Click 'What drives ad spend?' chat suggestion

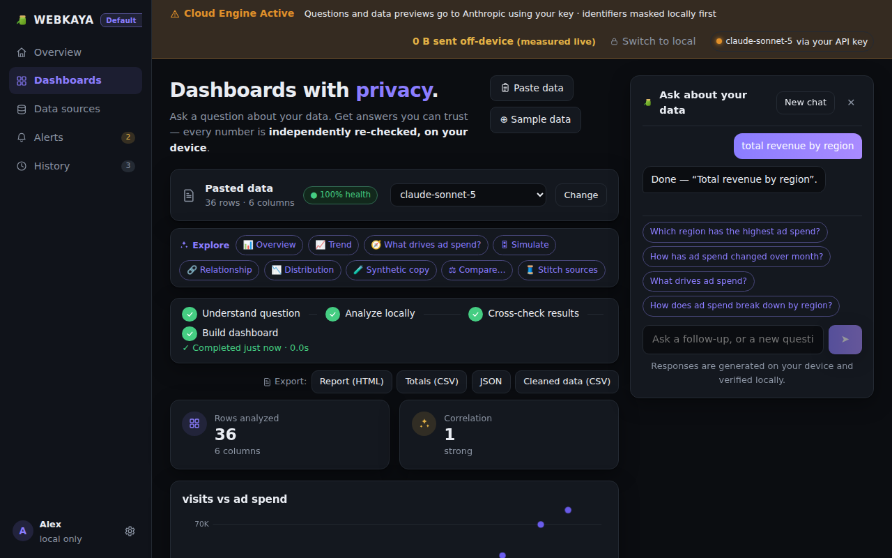pyautogui.click(x=698, y=281)
